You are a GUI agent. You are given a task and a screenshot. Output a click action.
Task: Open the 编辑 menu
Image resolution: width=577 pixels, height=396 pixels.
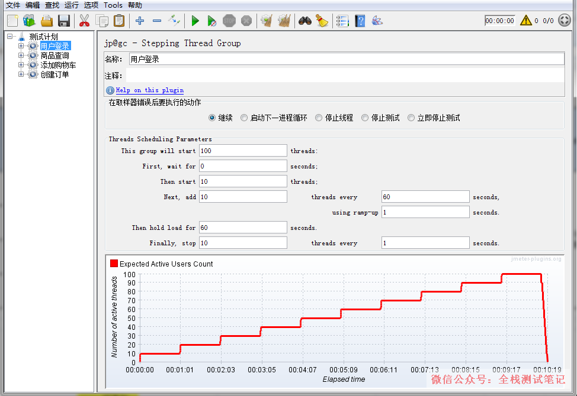point(33,5)
